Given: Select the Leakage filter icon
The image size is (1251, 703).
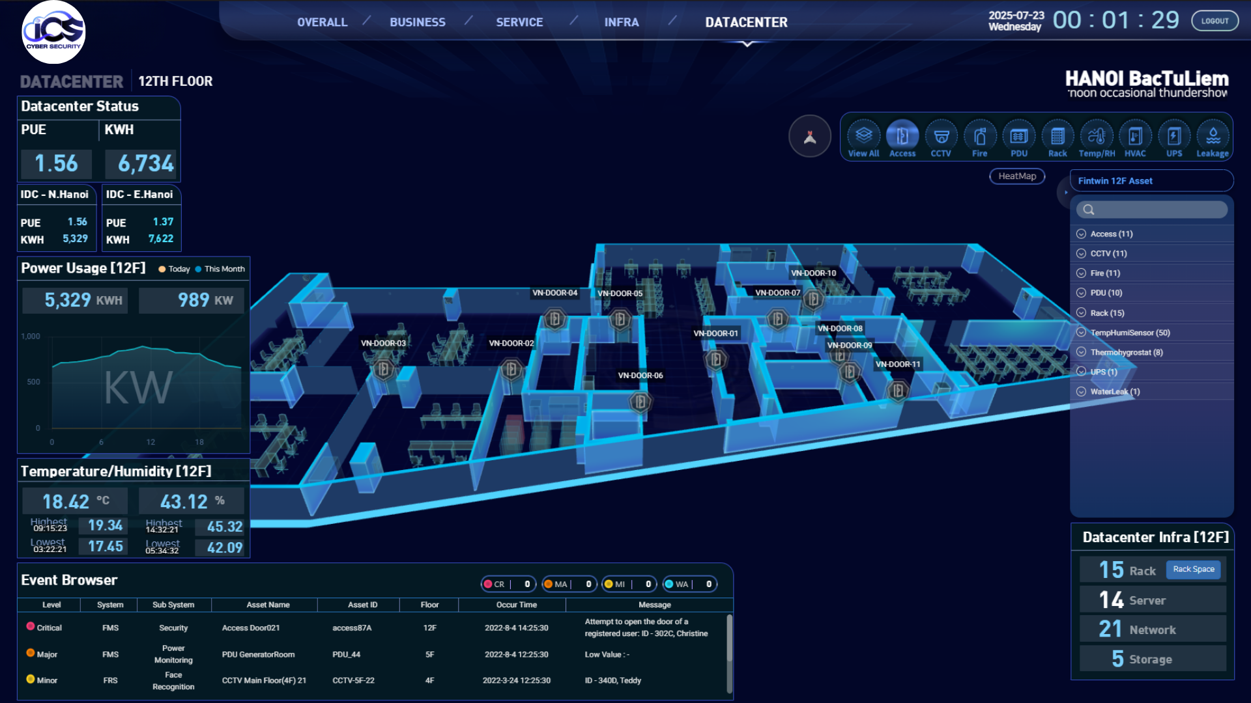Looking at the screenshot, I should 1213,136.
